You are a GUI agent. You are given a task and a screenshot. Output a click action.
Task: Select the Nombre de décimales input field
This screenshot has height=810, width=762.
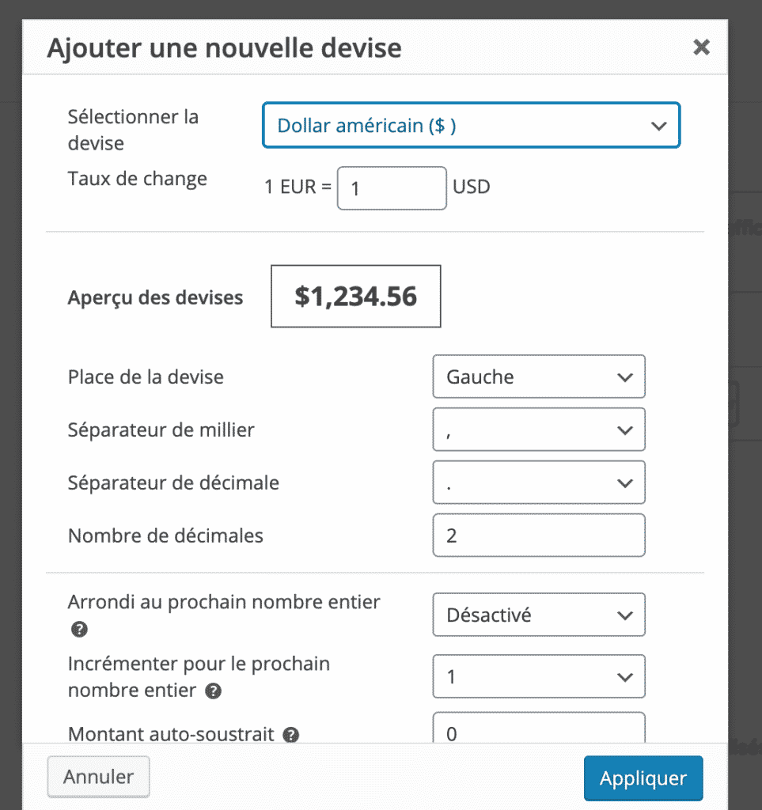point(539,535)
